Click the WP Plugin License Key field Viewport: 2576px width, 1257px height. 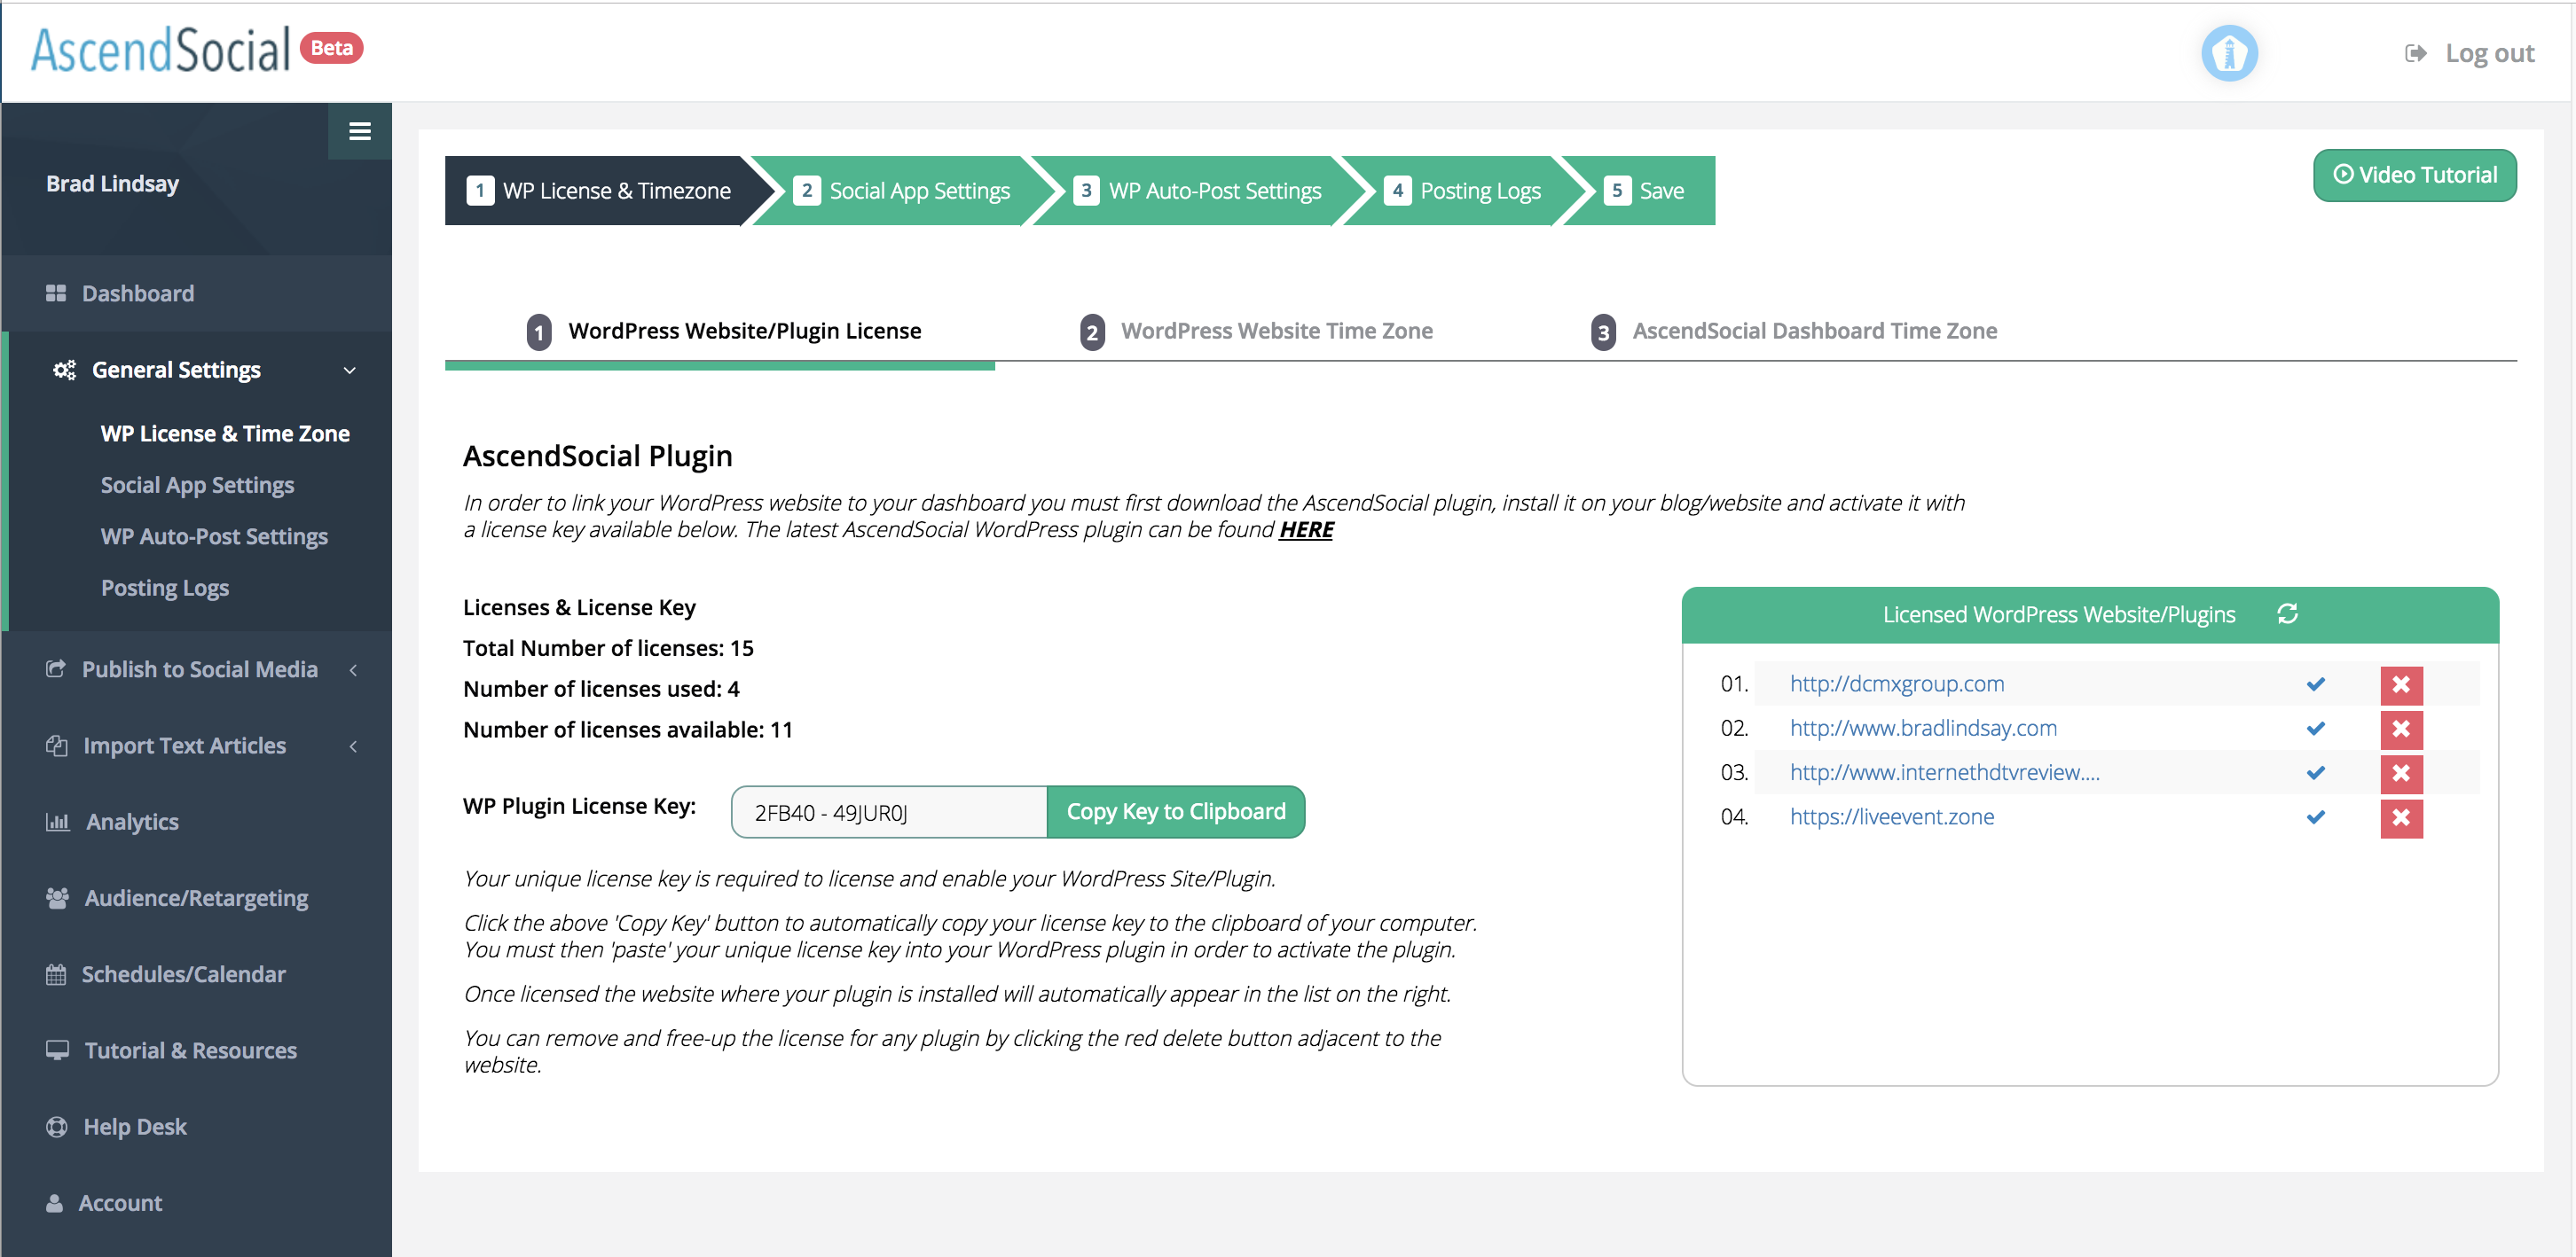pos(888,812)
